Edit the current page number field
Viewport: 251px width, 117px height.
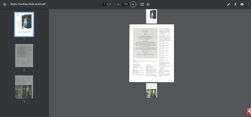point(104,4)
